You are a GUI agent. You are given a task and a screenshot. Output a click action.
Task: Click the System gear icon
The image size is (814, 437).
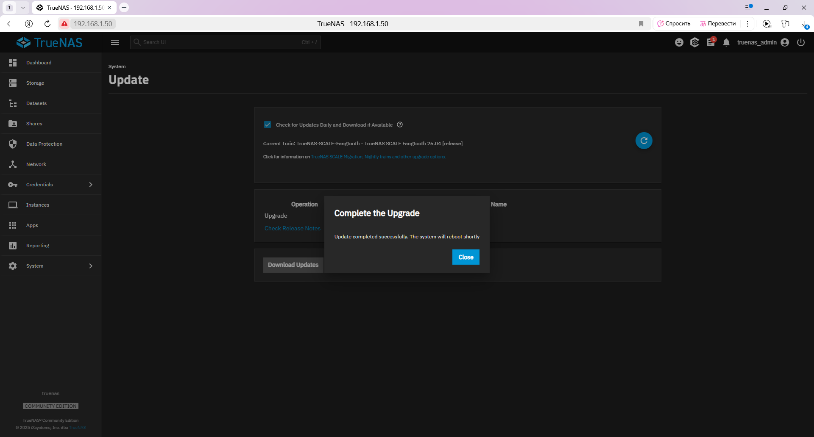click(x=13, y=266)
